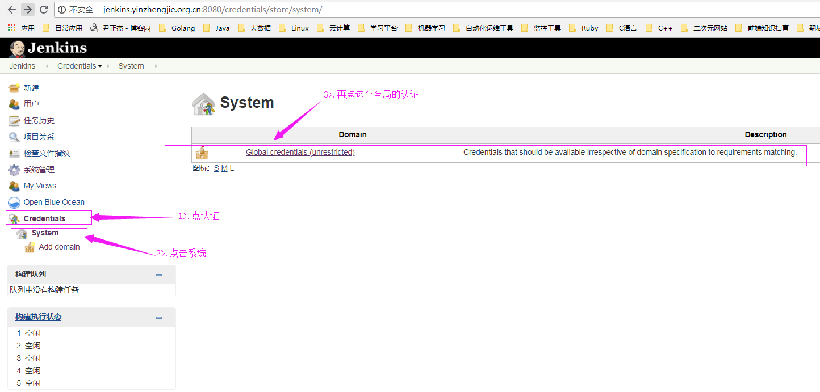Image resolution: width=820 pixels, height=392 pixels.
Task: Open the My Views sidebar link
Action: [x=40, y=186]
